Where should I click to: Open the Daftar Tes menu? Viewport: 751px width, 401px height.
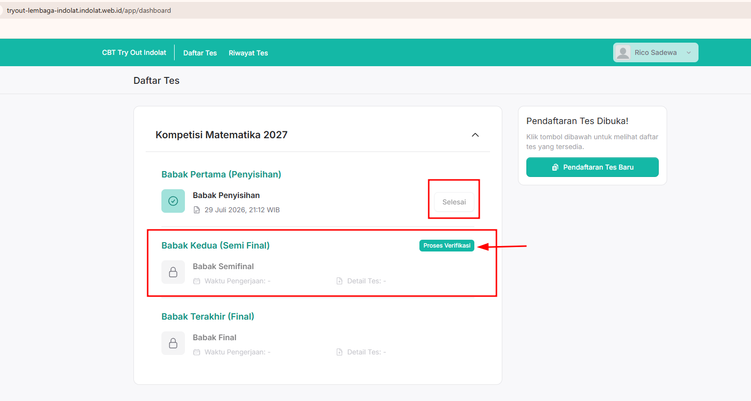[200, 53]
